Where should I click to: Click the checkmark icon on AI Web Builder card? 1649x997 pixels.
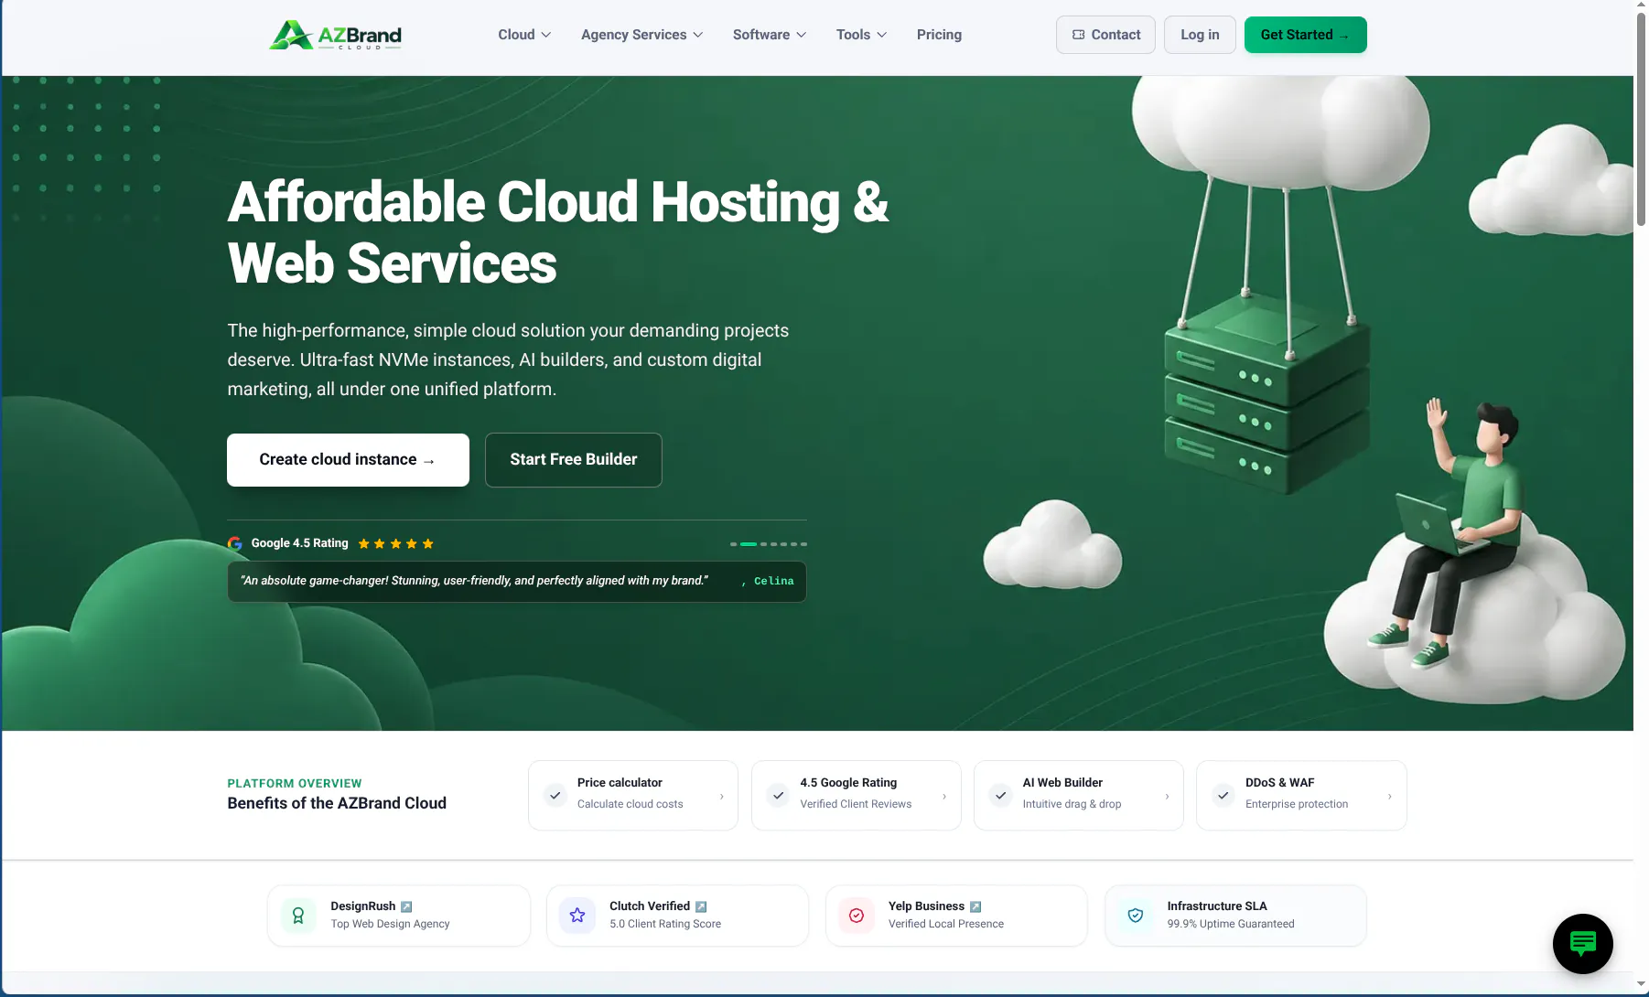[x=1000, y=796]
